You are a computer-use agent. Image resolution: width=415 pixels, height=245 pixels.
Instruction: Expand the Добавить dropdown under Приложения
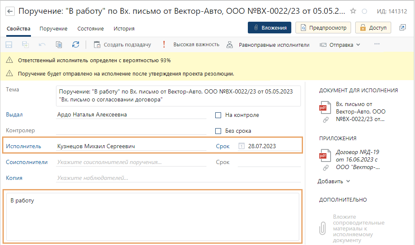pos(334,181)
